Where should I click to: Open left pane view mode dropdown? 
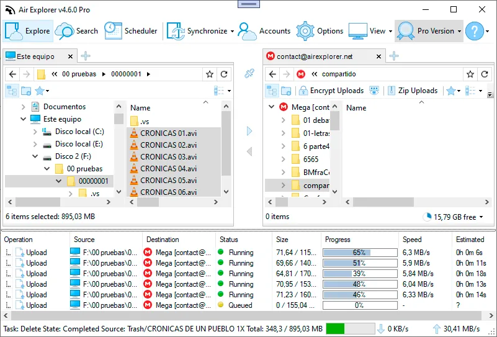[x=222, y=91]
